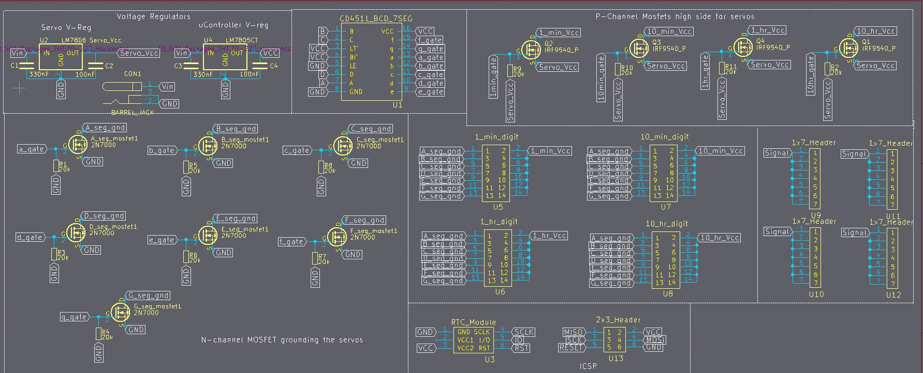Select capacitor C4 near U4 output
This screenshot has height=373, width=923.
259,66
